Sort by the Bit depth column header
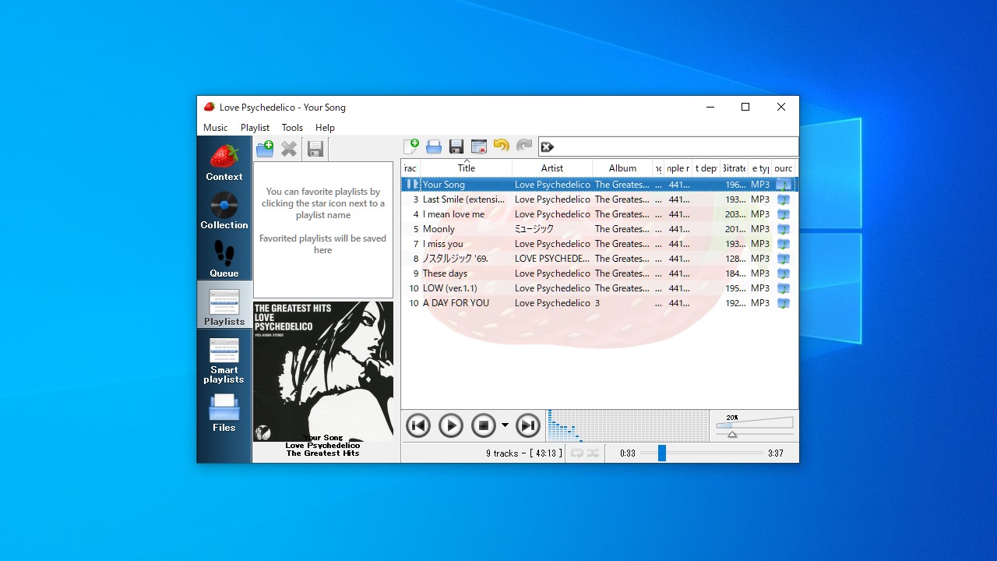The height and width of the screenshot is (561, 997). point(706,168)
